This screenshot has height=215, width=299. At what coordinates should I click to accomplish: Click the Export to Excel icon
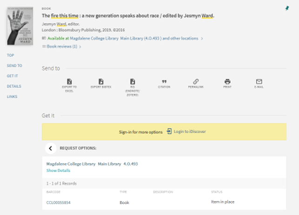coord(69,82)
